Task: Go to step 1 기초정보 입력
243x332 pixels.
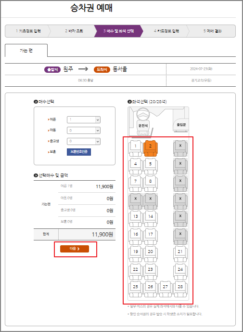Action: (28, 31)
